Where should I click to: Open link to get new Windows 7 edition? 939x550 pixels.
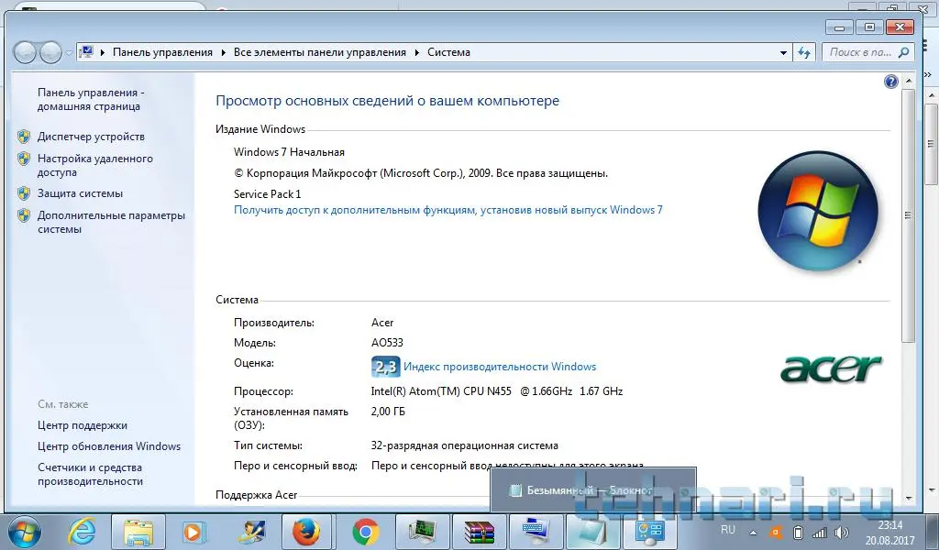pos(447,210)
